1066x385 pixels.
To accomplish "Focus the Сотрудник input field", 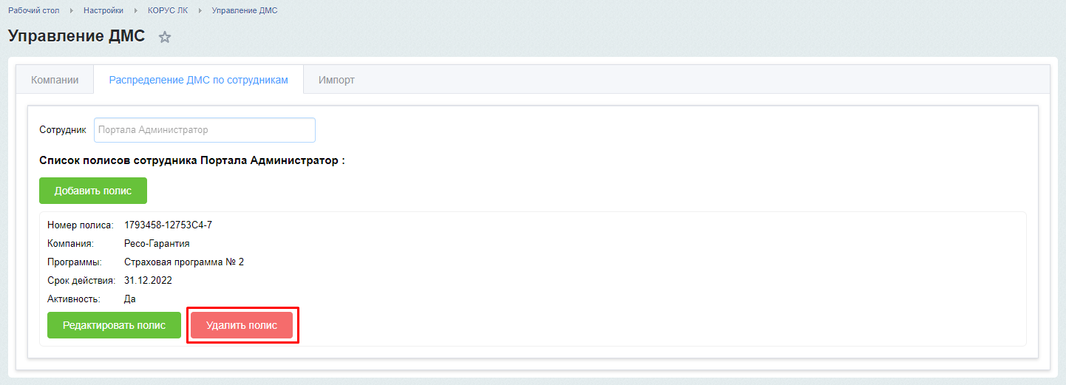I will pyautogui.click(x=205, y=130).
